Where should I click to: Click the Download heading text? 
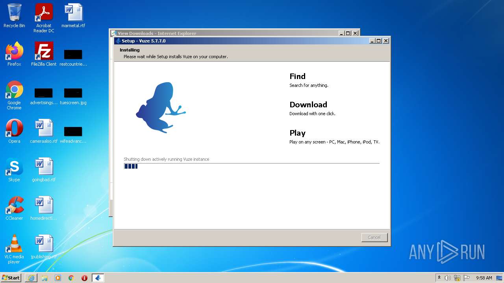(x=308, y=105)
